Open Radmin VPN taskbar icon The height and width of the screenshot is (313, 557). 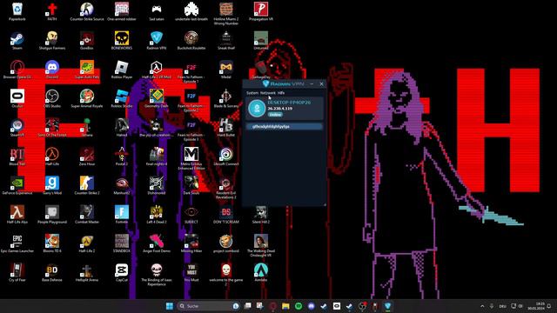387,306
